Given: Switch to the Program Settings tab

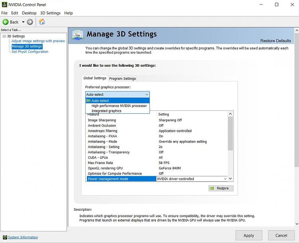Looking at the screenshot, I should pos(122,79).
